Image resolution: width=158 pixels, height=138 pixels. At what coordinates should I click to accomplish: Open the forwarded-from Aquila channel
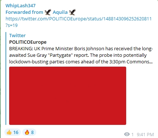(60, 12)
